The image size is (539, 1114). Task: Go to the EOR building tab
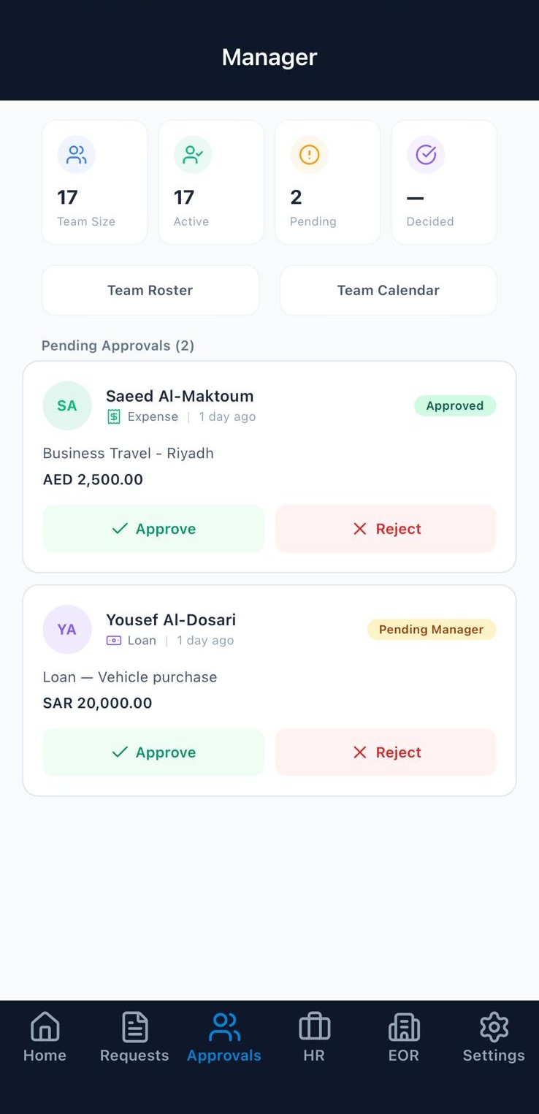pos(404,1037)
